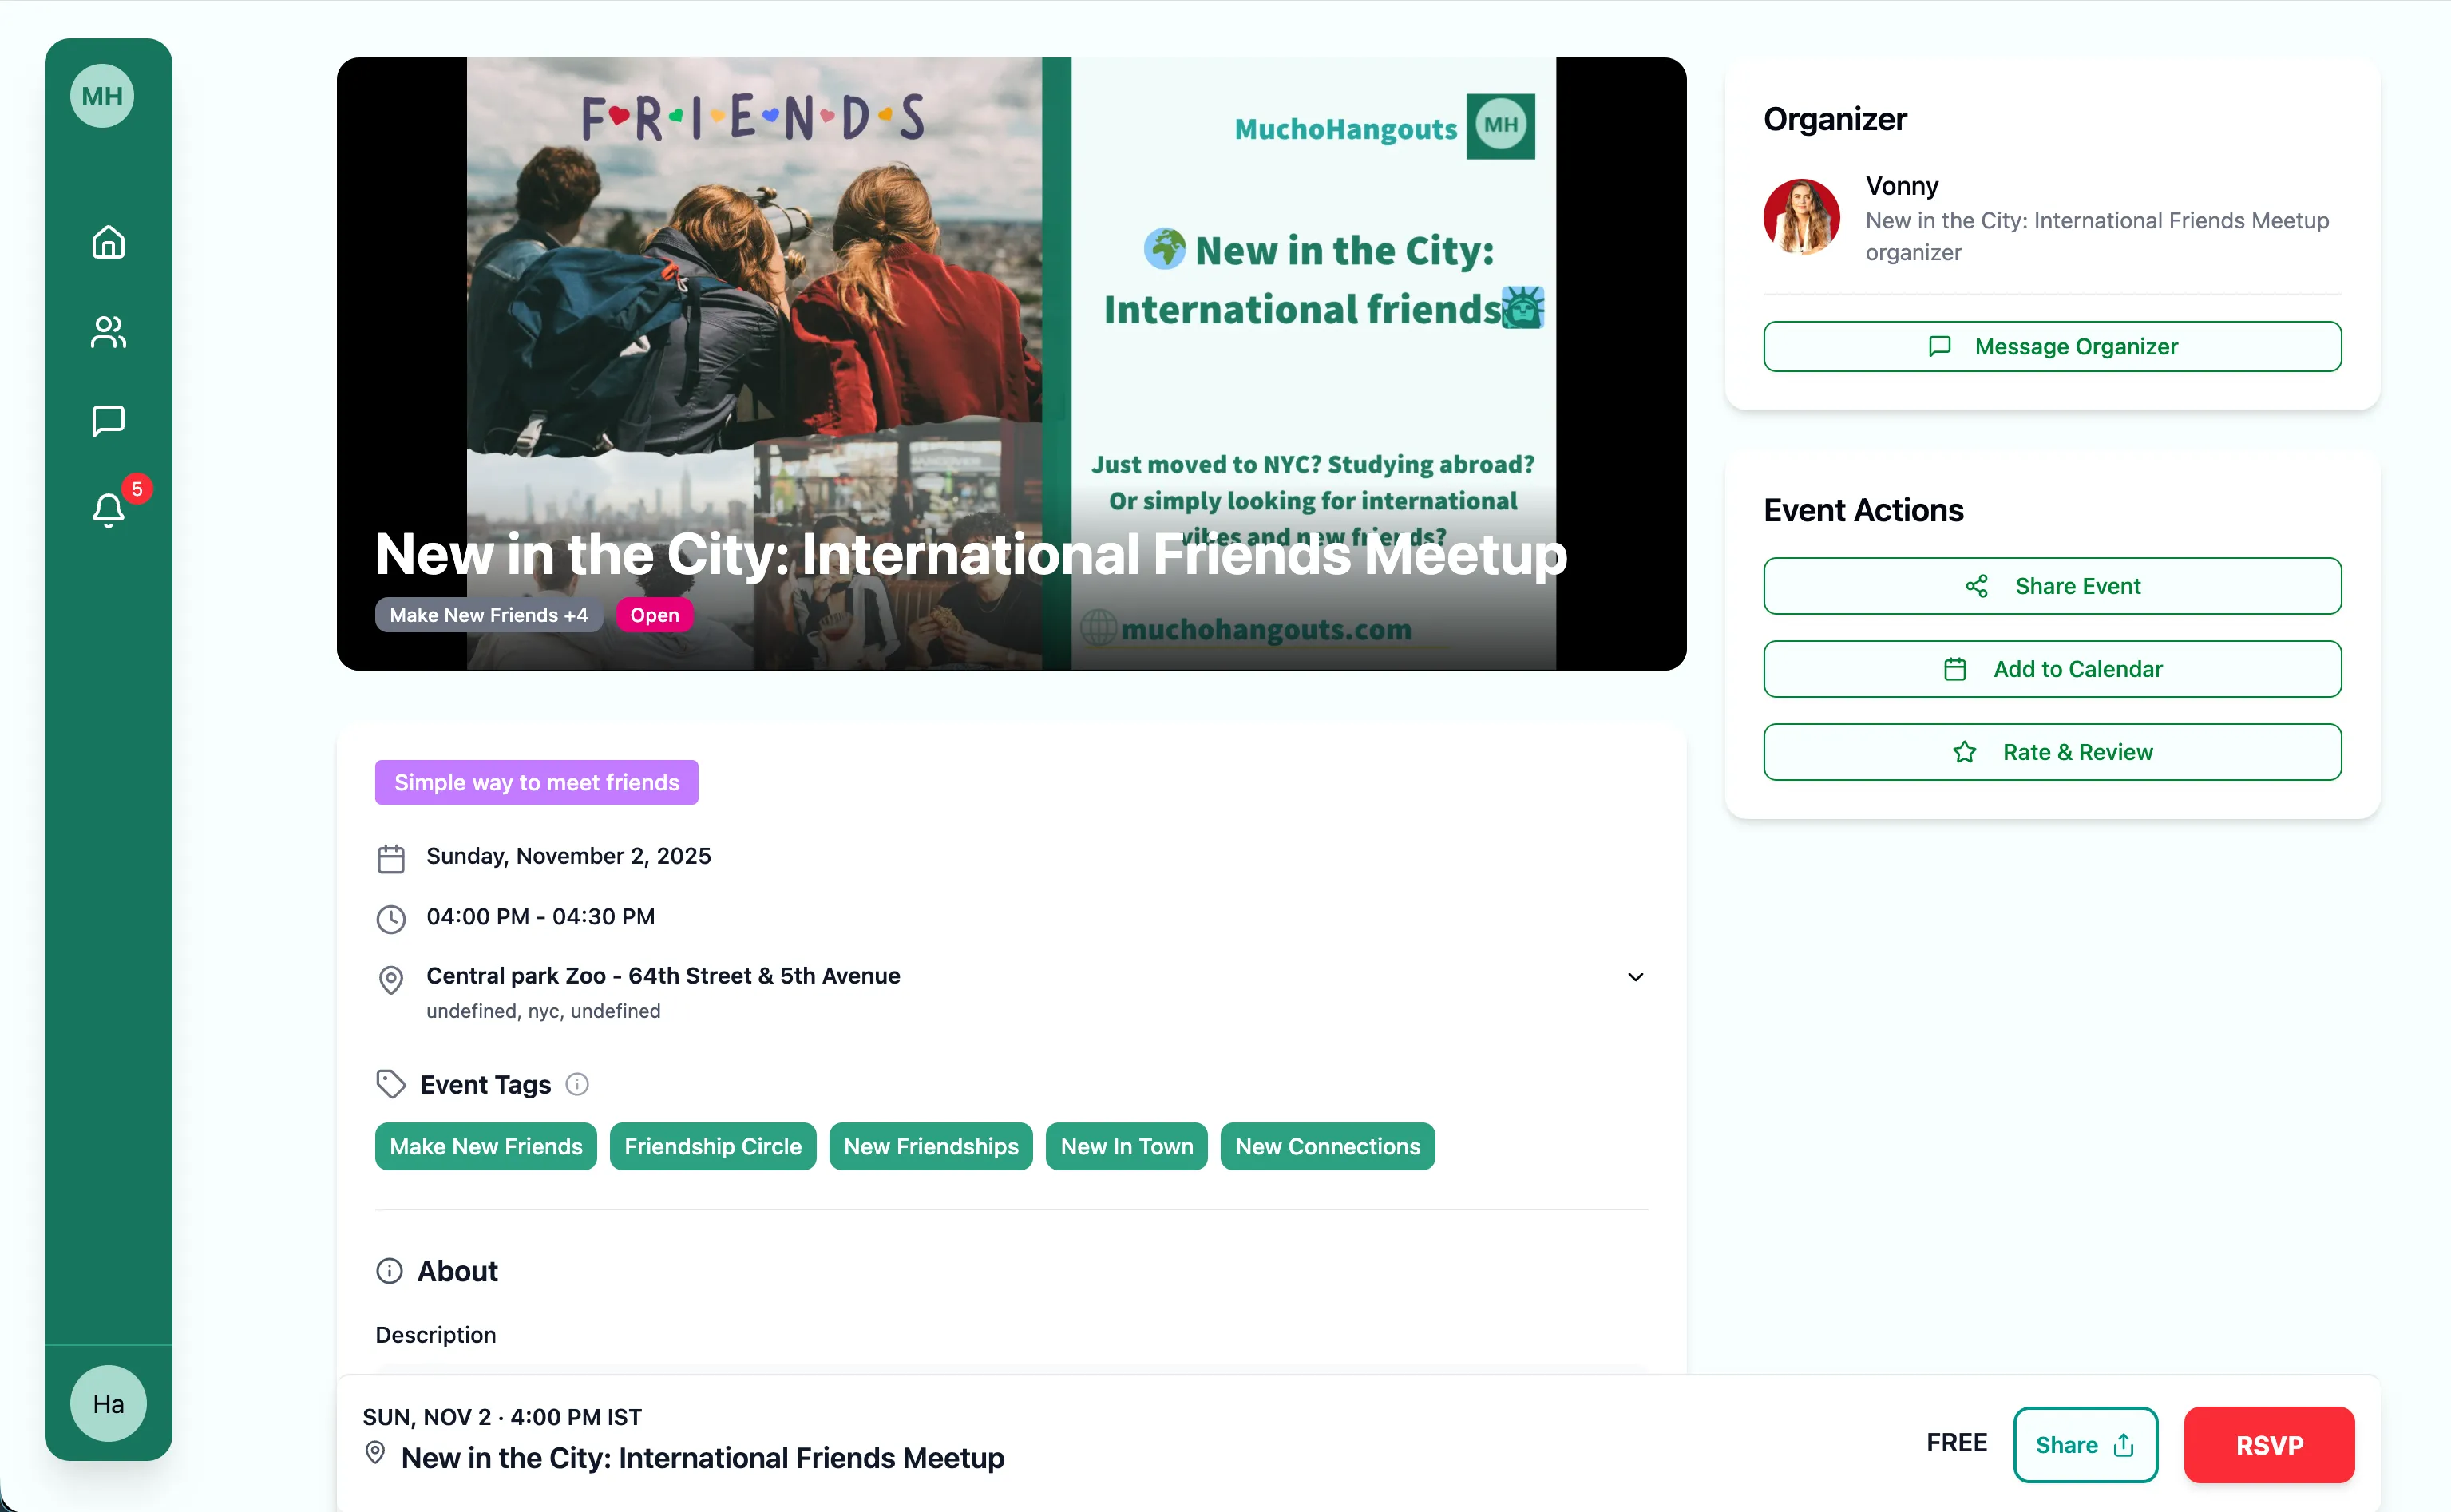The width and height of the screenshot is (2451, 1512).
Task: Click RSVP for the event
Action: (2268, 1445)
